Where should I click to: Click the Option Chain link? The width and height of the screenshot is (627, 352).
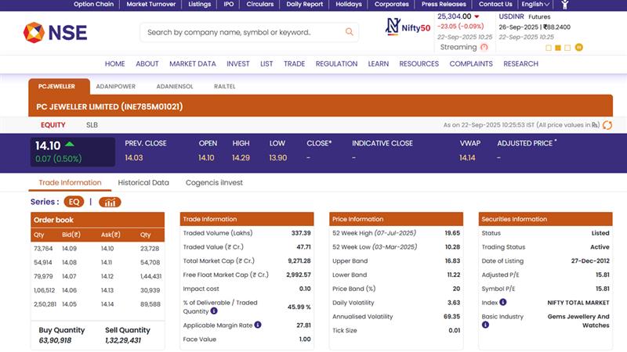click(94, 4)
